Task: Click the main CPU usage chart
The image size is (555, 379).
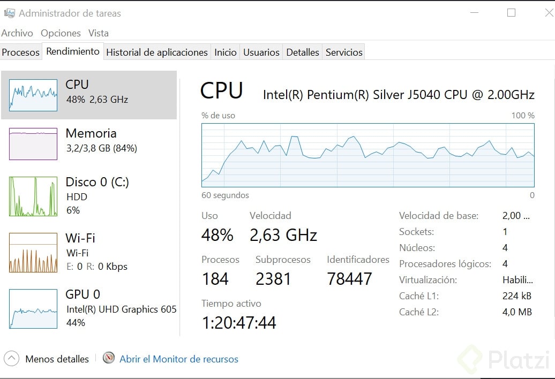Action: coord(368,155)
